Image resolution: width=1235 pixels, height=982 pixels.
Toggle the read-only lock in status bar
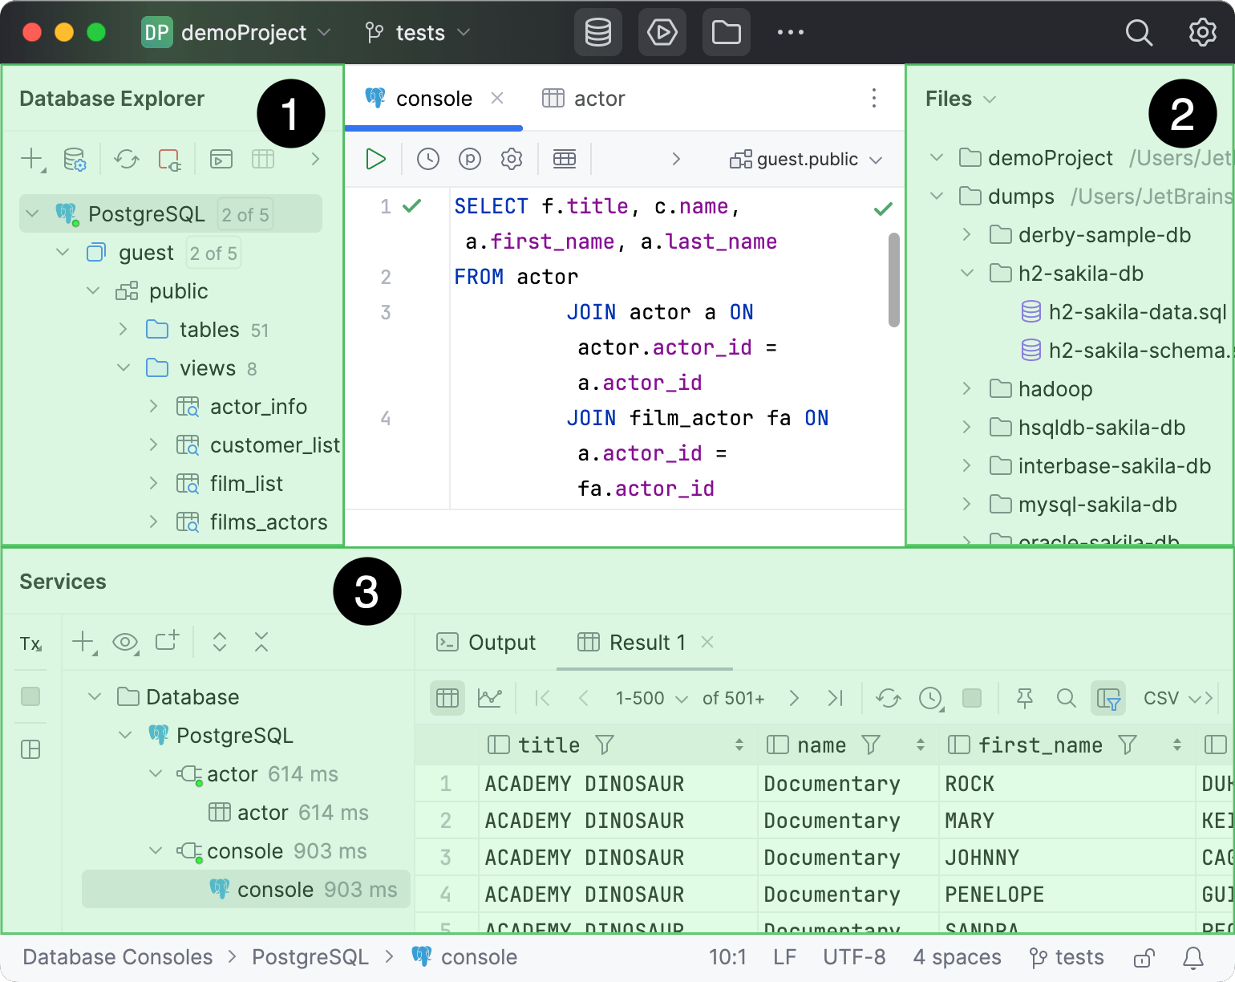coord(1144,957)
